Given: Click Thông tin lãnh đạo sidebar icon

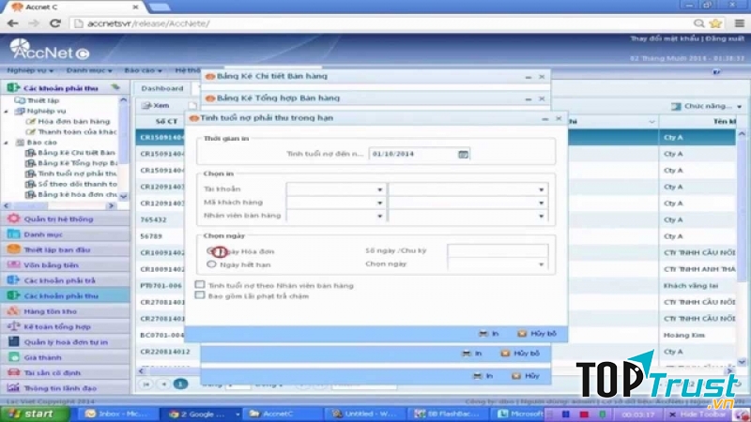Looking at the screenshot, I should [13, 387].
